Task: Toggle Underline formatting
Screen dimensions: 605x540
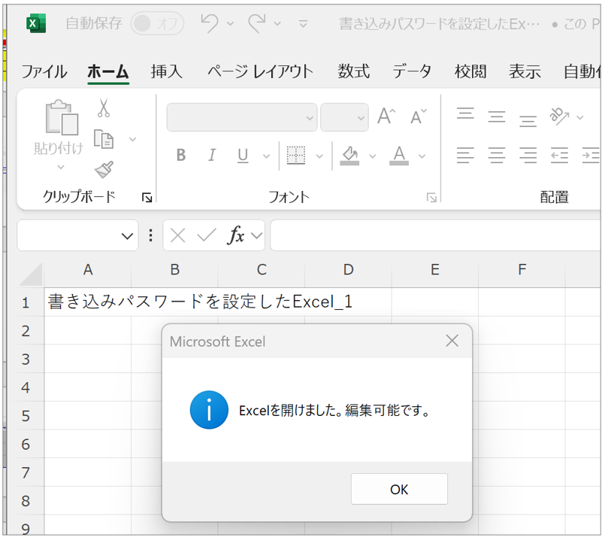Action: coord(243,156)
